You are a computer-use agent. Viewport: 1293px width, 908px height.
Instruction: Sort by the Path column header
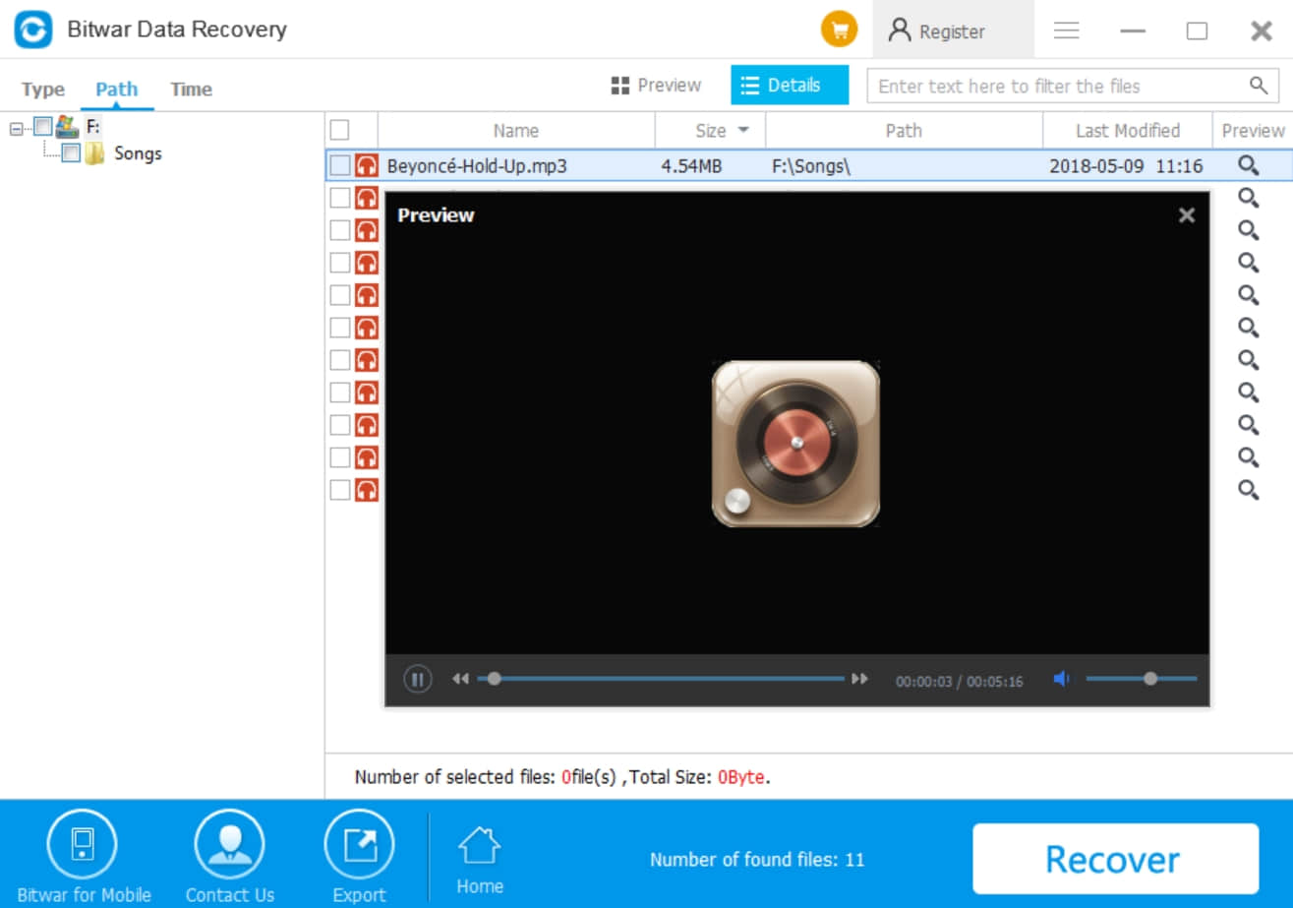coord(904,130)
